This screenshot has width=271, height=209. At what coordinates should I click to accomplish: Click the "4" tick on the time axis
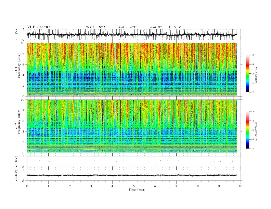[x=112, y=186]
